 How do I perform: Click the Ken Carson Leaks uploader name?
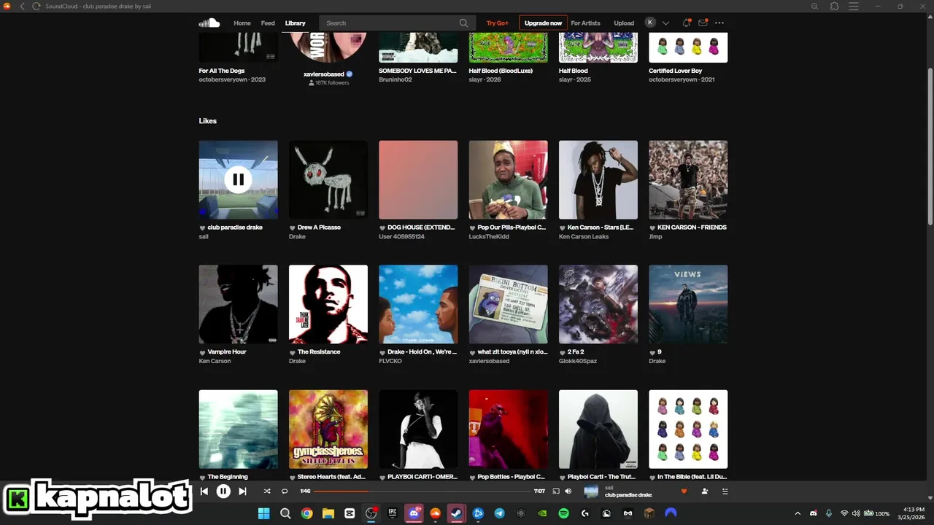(584, 237)
